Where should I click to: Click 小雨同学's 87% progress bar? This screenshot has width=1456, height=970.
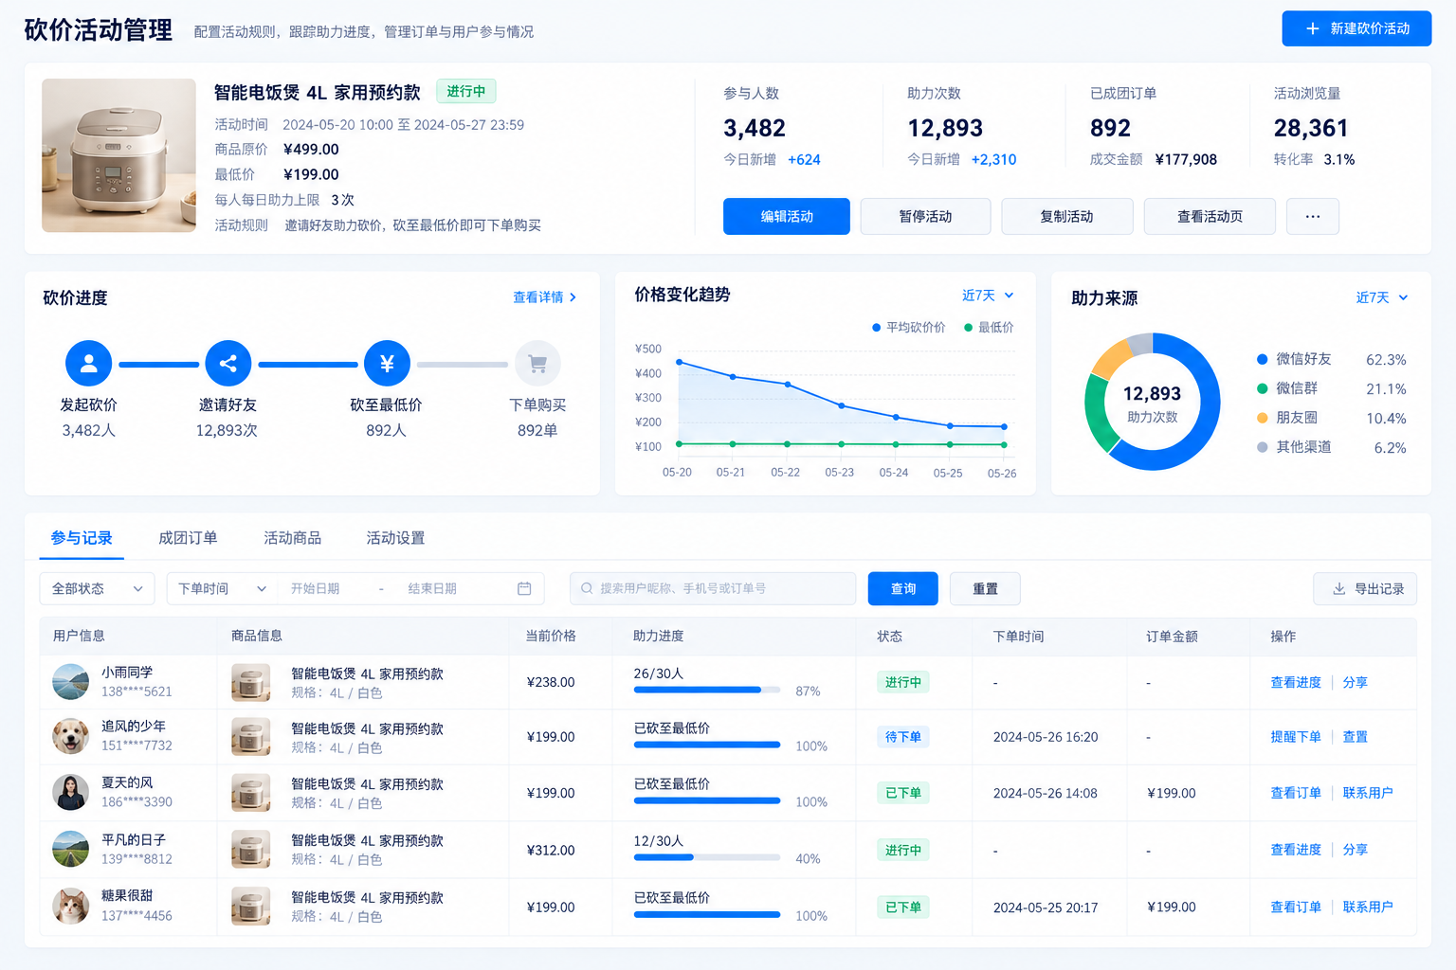coord(707,690)
